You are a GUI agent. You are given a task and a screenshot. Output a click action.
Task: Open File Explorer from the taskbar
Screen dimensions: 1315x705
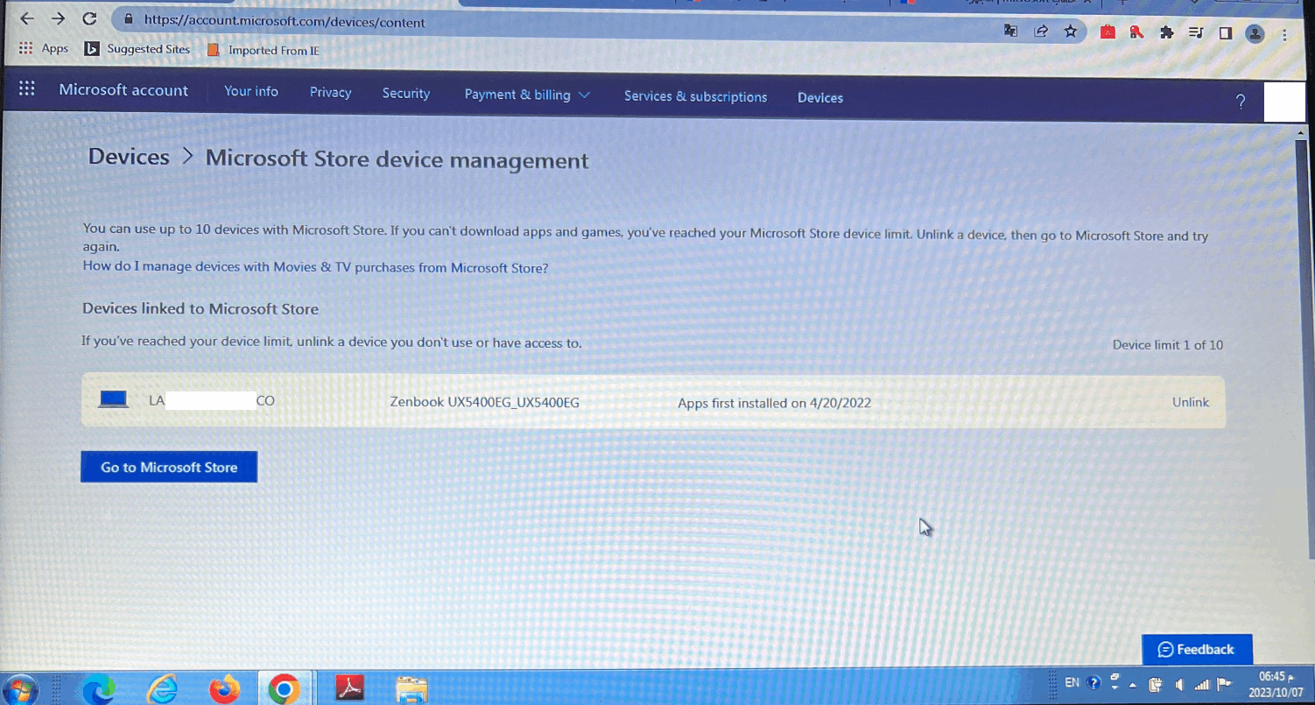click(411, 689)
